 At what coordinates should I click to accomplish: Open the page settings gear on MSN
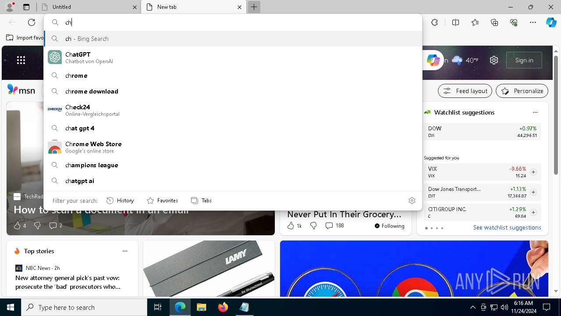click(494, 60)
